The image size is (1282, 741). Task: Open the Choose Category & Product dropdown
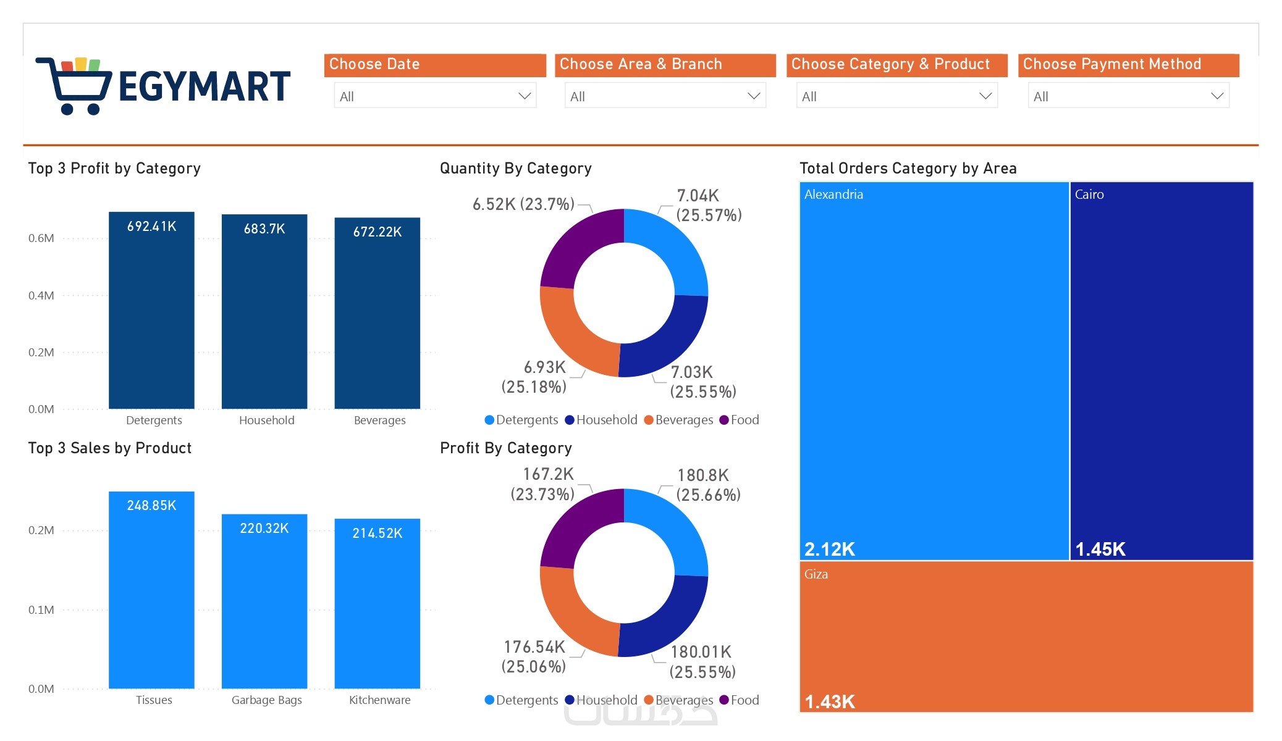pos(897,96)
